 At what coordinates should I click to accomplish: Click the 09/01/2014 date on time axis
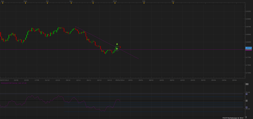pyautogui.click(x=120, y=80)
